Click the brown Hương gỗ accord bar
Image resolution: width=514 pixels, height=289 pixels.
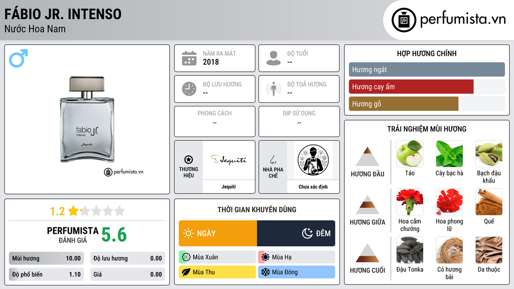pyautogui.click(x=404, y=103)
